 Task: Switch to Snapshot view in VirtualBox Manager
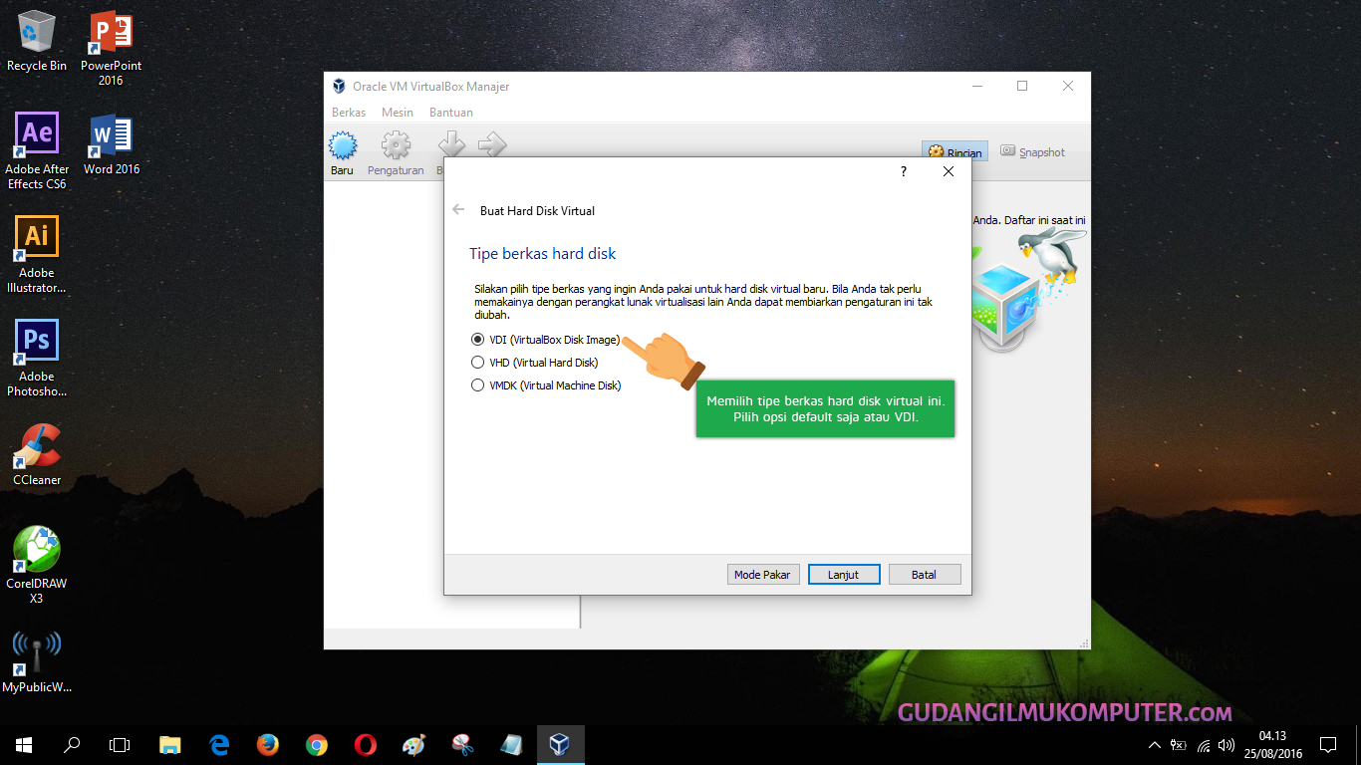[x=1033, y=151]
